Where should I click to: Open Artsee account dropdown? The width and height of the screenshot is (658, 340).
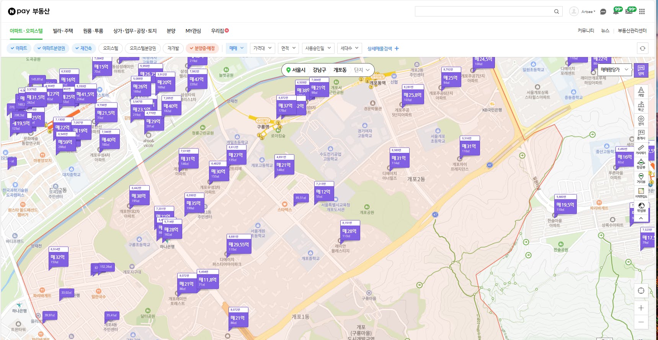(x=588, y=12)
